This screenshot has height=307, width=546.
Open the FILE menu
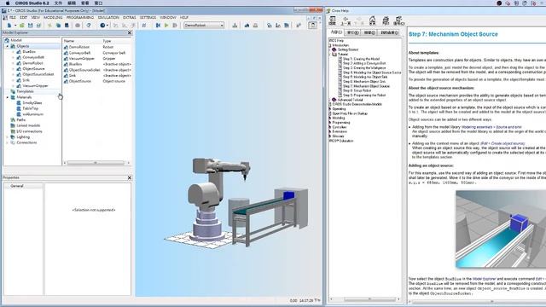click(x=12, y=17)
